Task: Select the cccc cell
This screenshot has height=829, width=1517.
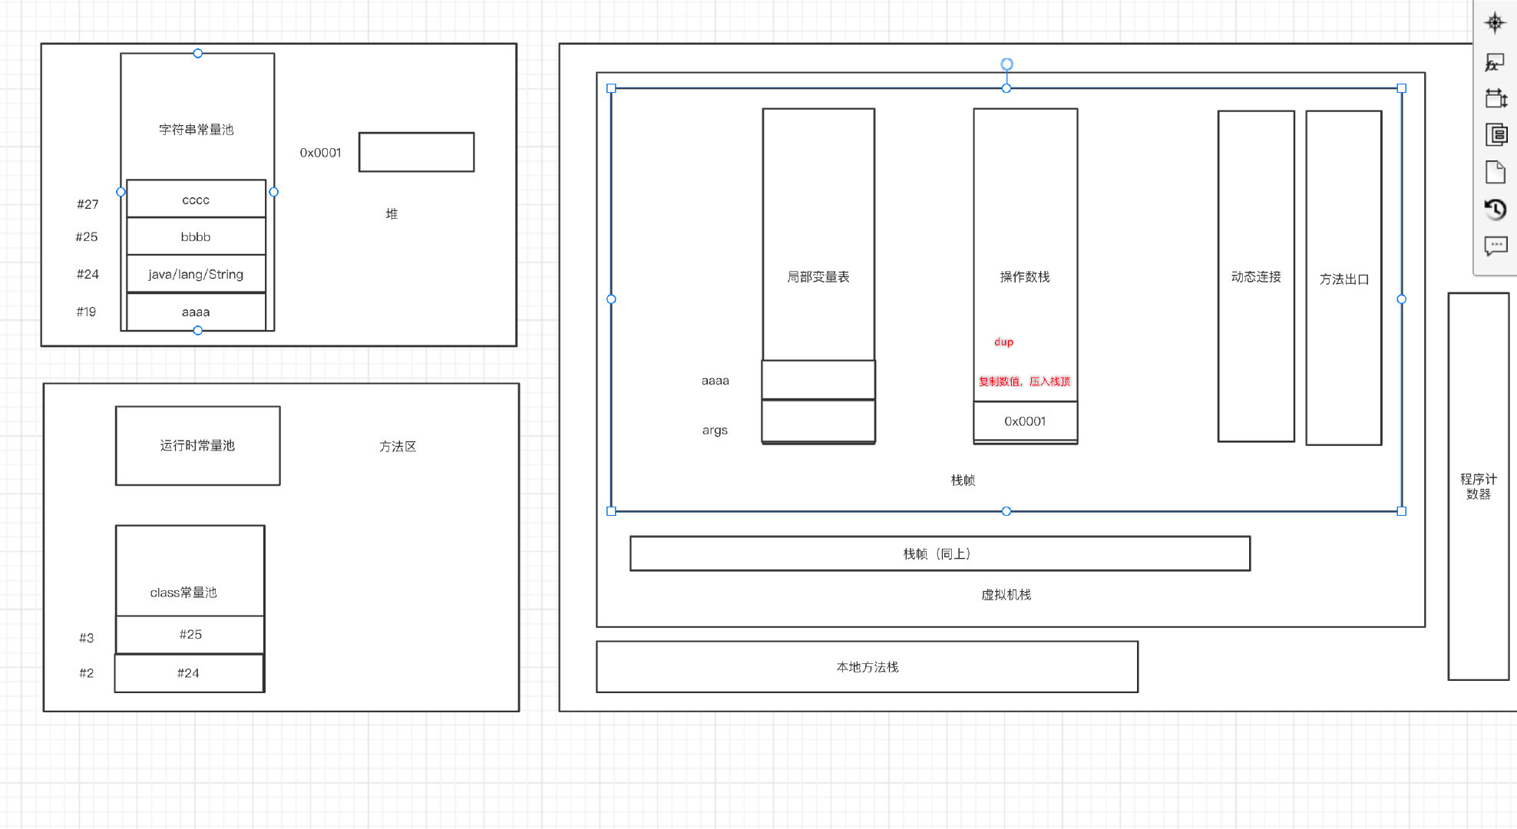Action: pyautogui.click(x=196, y=199)
